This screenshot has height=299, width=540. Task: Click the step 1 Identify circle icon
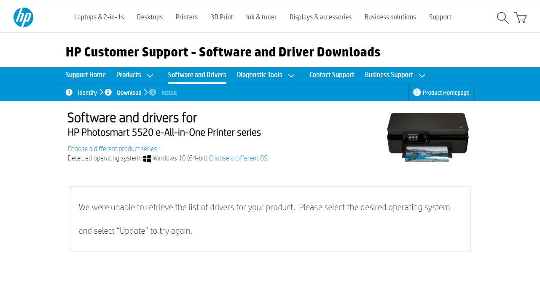click(x=69, y=92)
